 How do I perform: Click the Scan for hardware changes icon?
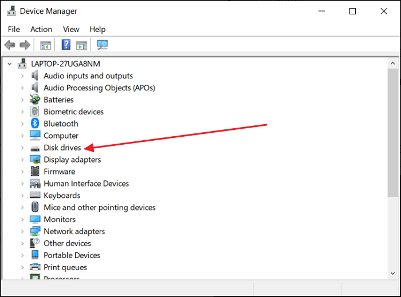pos(102,45)
